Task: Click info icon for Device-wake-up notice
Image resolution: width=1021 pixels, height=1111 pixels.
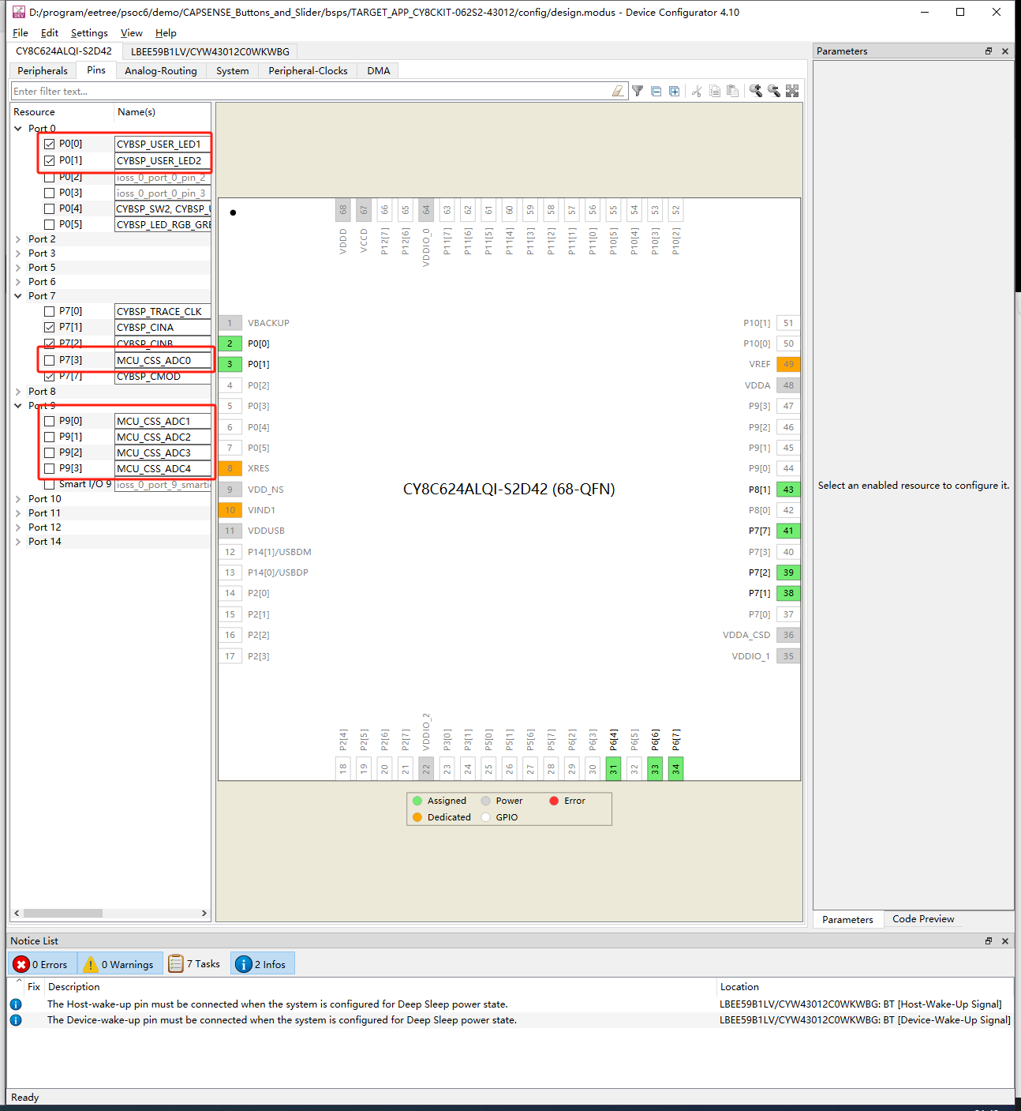Action: click(16, 1020)
